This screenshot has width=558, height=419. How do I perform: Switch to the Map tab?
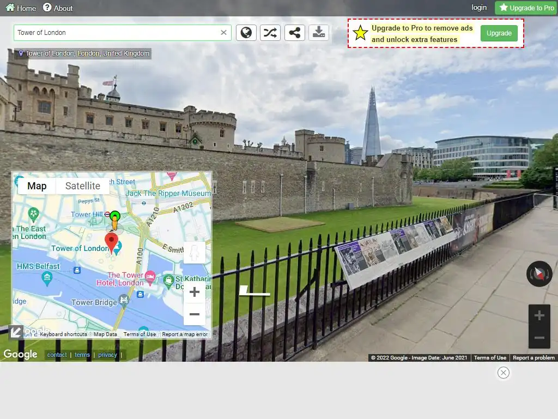(37, 186)
